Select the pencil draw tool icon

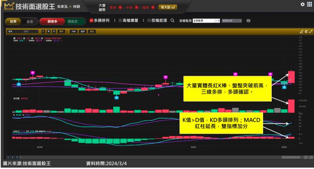(x=301, y=32)
